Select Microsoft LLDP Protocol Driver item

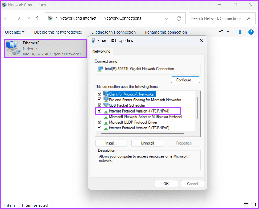[133, 122]
